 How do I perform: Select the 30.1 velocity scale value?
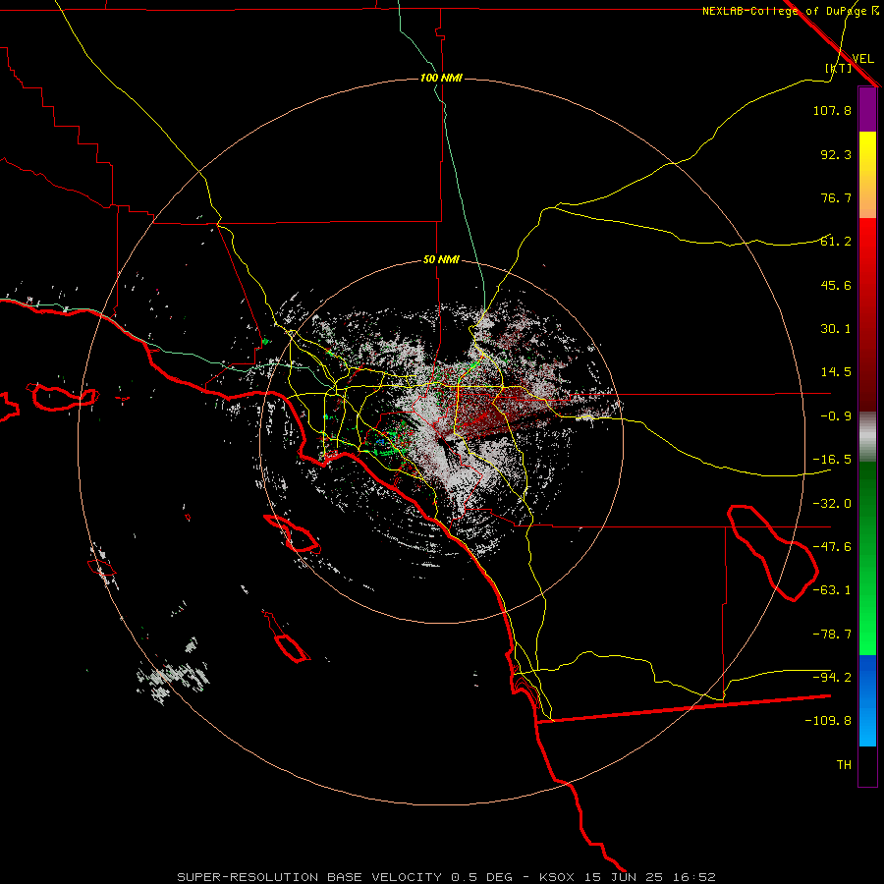coord(836,329)
